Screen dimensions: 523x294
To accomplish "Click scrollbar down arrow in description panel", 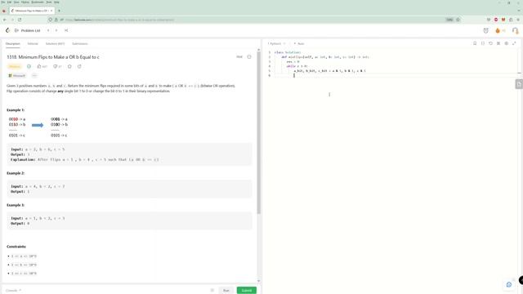I will (258, 281).
